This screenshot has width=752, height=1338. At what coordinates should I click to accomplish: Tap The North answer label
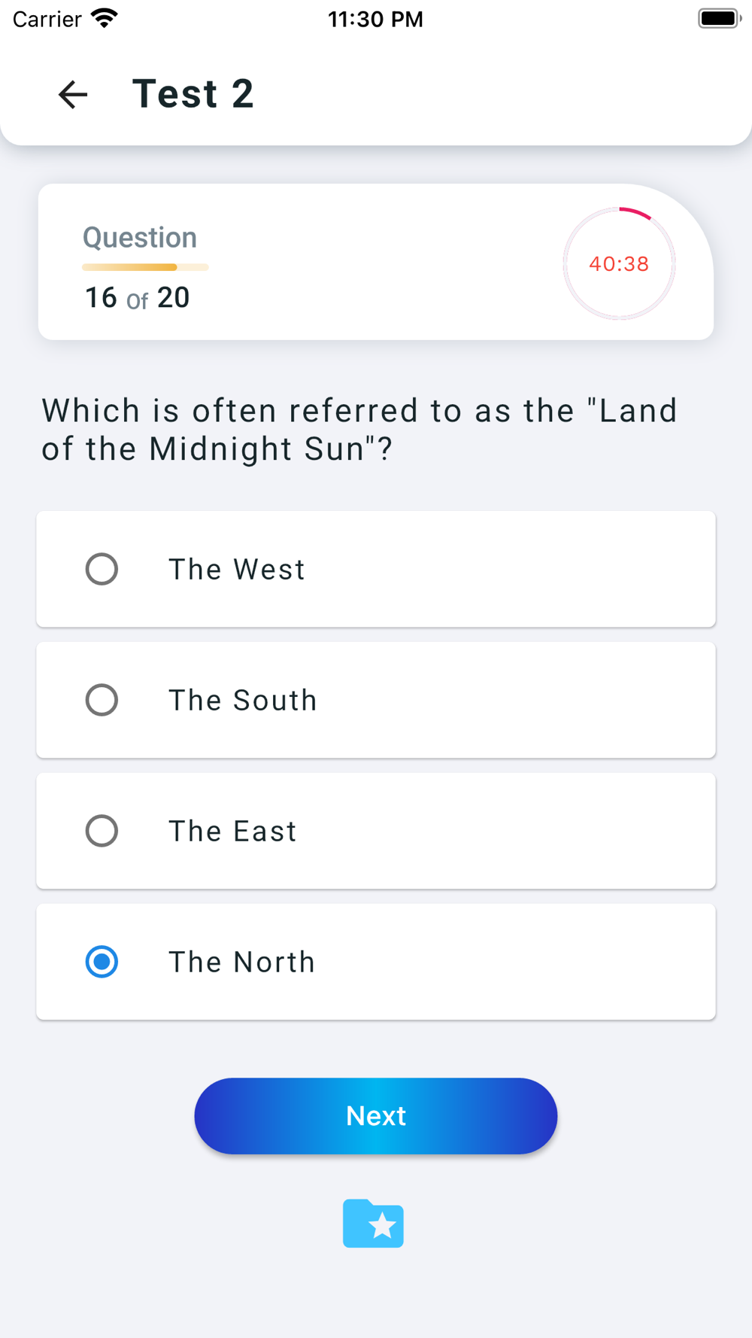pyautogui.click(x=241, y=962)
